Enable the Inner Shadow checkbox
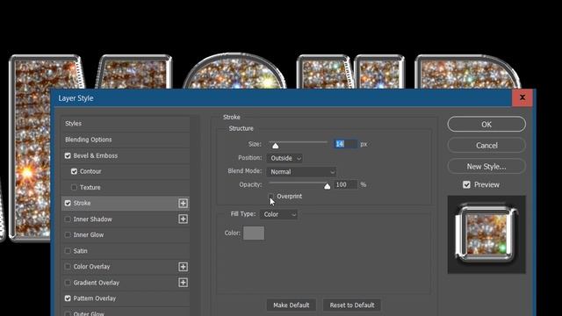The image size is (562, 316). [68, 219]
